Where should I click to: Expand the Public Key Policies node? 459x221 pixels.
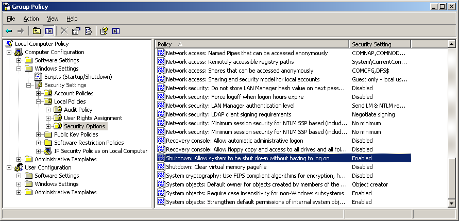[x=39, y=134]
